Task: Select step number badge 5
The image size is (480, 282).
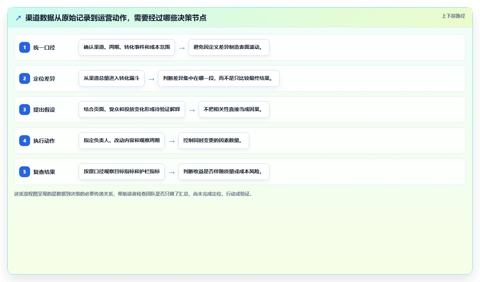Action: 25,172
